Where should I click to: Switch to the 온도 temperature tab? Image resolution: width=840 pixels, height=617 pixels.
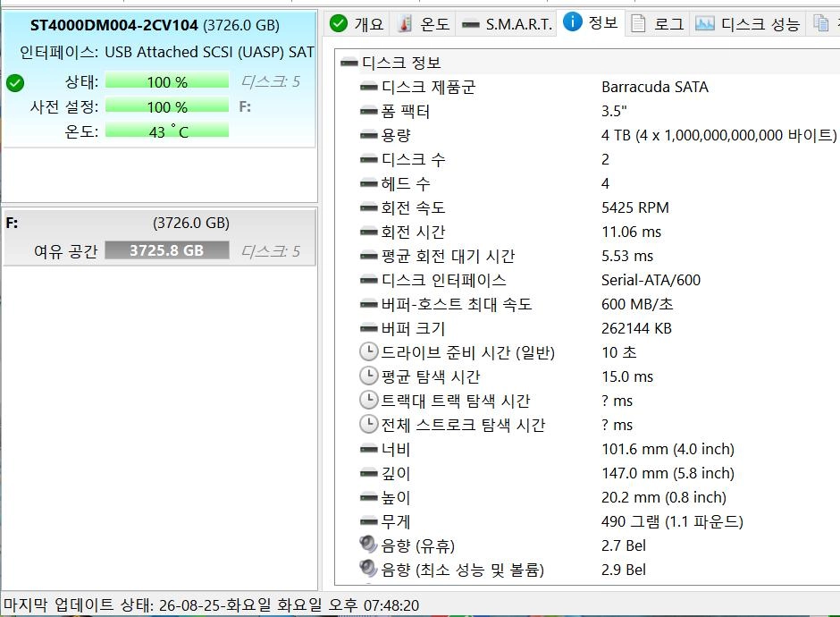click(x=424, y=23)
